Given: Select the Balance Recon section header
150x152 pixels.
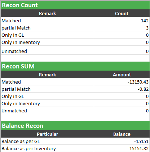Looking at the screenshot, I should [75, 126].
